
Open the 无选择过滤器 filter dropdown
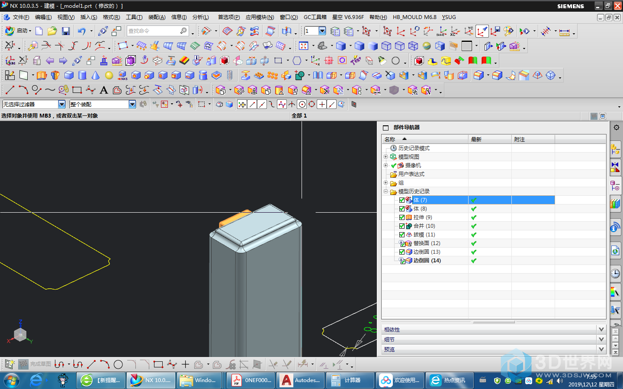tap(61, 104)
